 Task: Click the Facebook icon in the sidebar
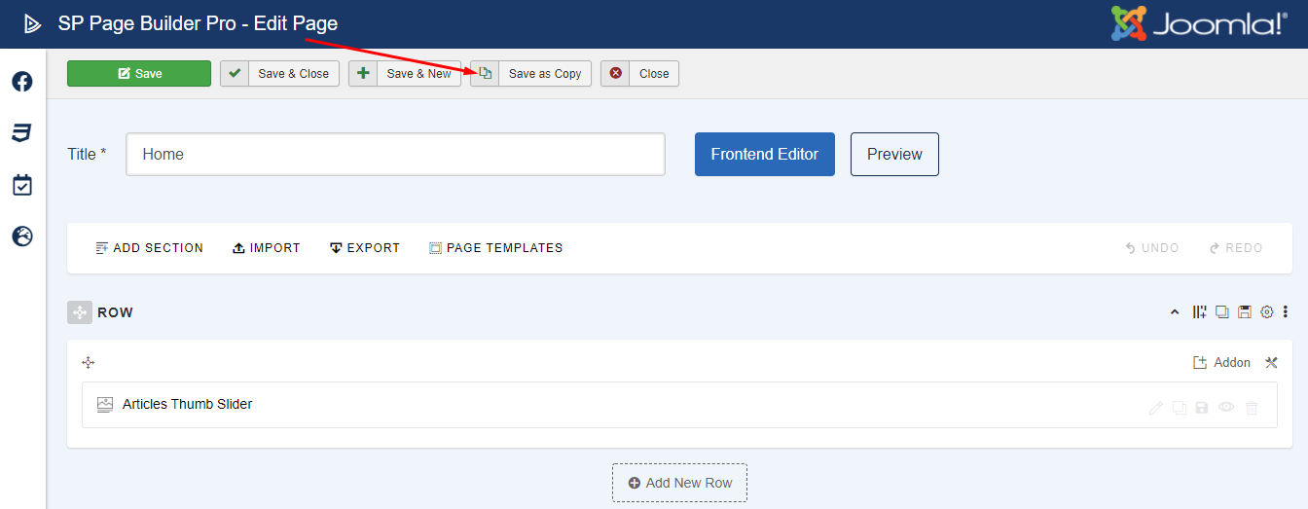point(22,82)
